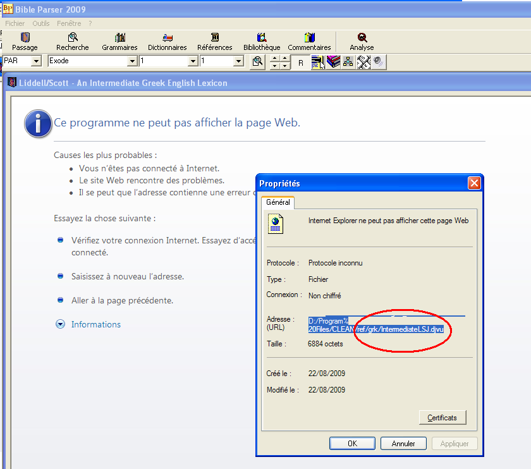The width and height of the screenshot is (531, 469).
Task: Confirm with the OK button
Action: click(x=352, y=444)
